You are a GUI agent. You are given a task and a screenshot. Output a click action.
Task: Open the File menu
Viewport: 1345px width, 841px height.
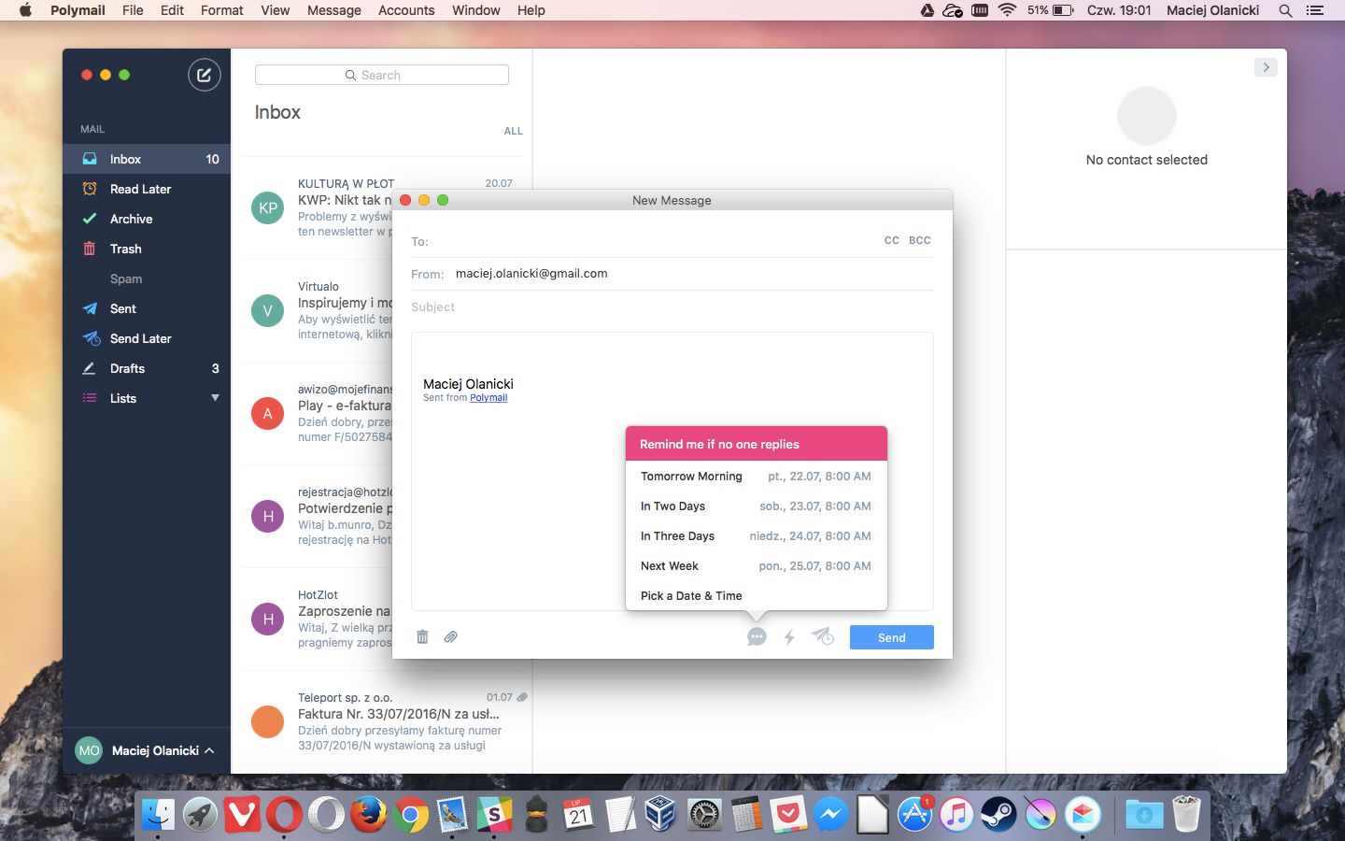tap(133, 10)
